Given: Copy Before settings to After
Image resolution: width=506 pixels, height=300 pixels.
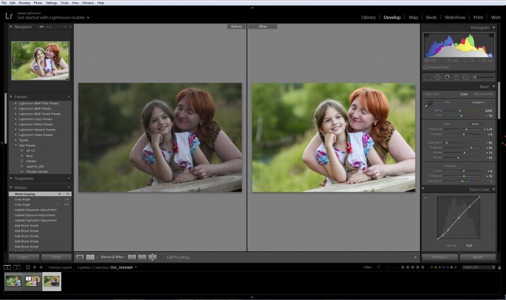Looking at the screenshot, I should 132,258.
